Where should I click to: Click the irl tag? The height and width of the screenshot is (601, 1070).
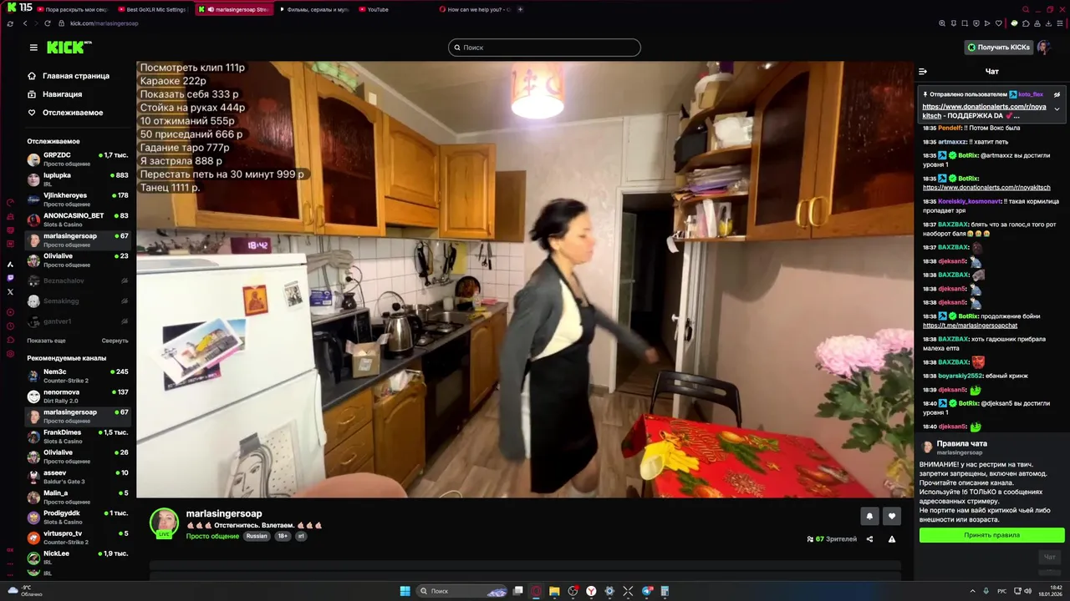coord(301,536)
